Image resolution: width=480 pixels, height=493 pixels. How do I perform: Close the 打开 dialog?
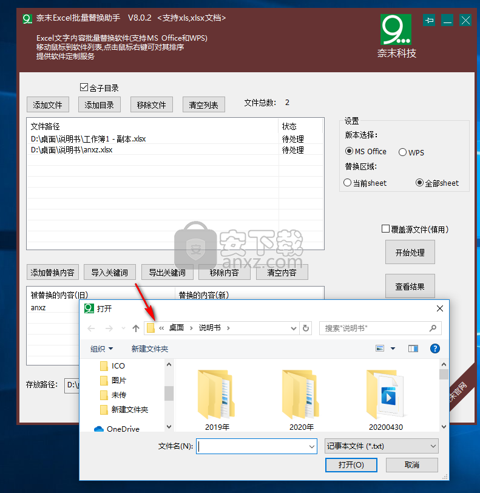coord(440,308)
